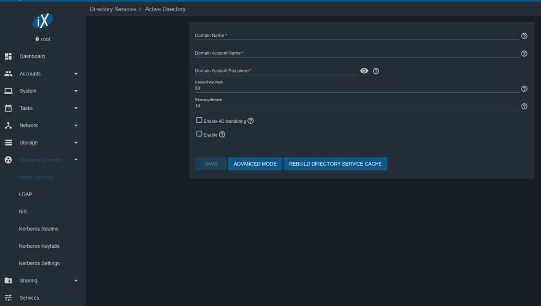Click the Accounts sidebar label
541x306 pixels.
pyautogui.click(x=30, y=74)
